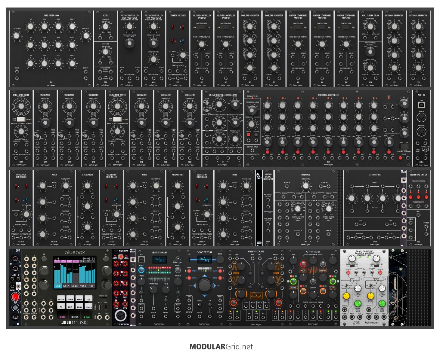443x353 pixels.
Task: Toggle switch 4 on 992 Control Voltages
Action: coord(183,41)
